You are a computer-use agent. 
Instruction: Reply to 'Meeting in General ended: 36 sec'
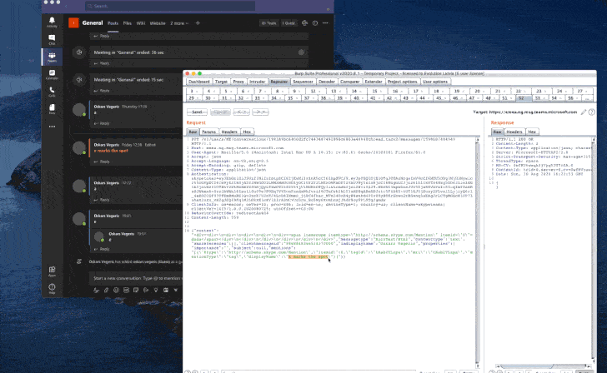[103, 63]
